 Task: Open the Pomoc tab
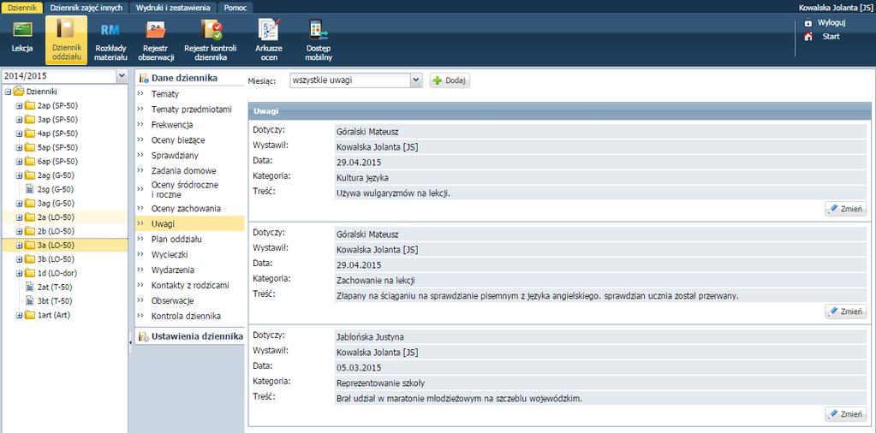click(x=235, y=8)
